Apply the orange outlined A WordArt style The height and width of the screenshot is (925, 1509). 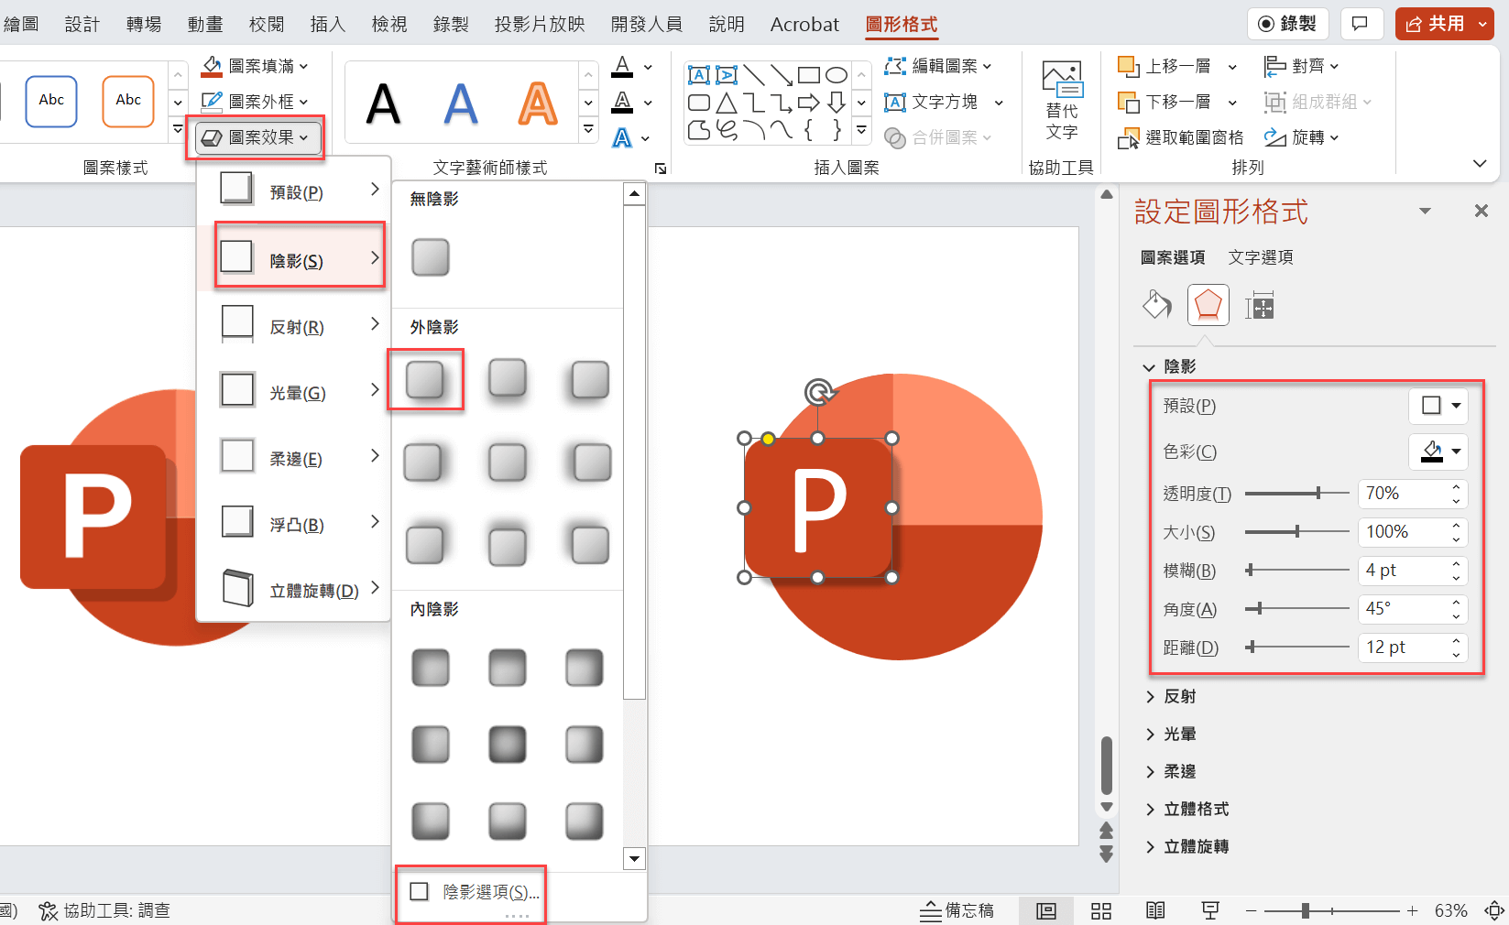(x=538, y=103)
